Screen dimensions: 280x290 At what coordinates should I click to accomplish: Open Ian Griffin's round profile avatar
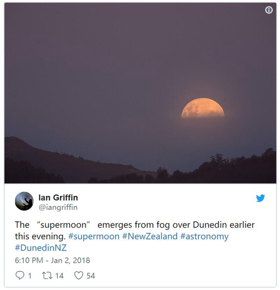[x=24, y=201]
